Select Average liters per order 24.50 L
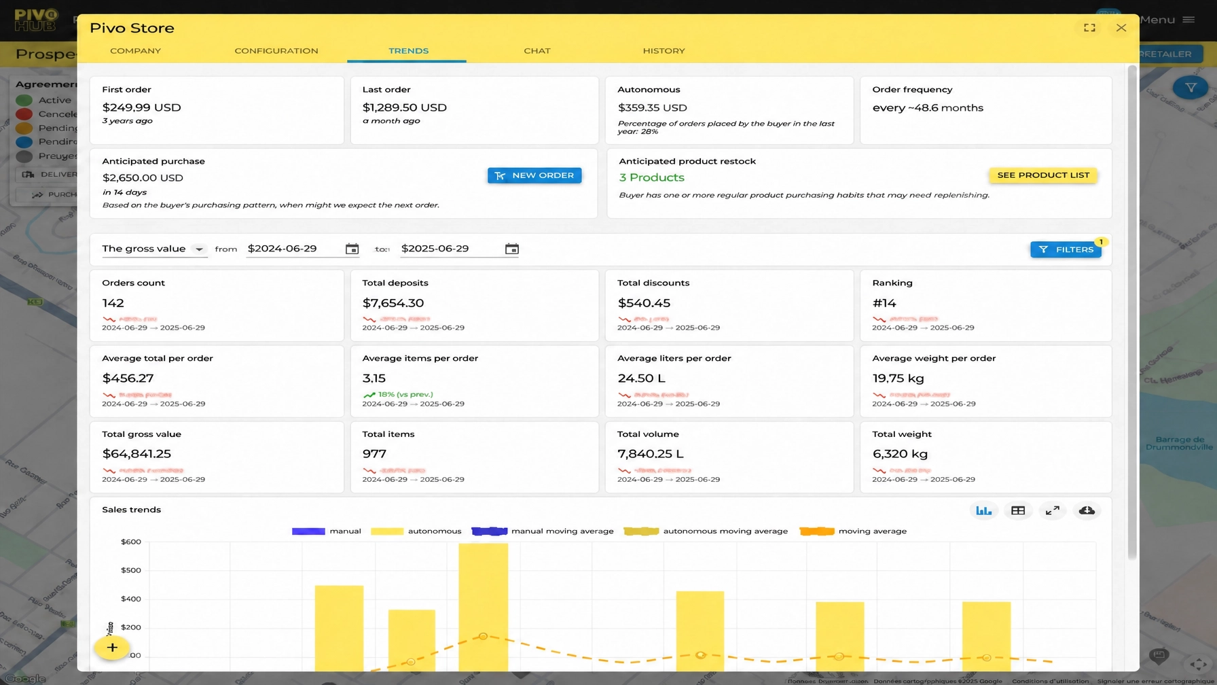This screenshot has height=685, width=1217. click(x=641, y=379)
